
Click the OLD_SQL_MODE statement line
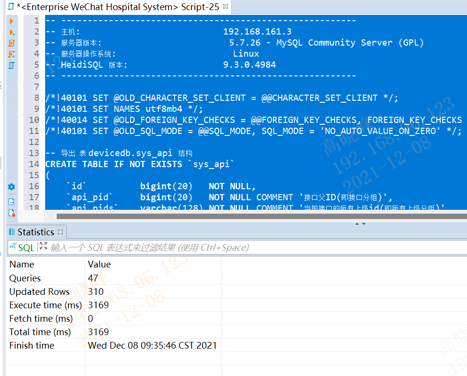pyautogui.click(x=253, y=131)
